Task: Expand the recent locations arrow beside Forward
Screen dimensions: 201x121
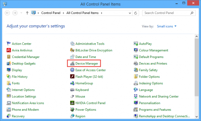Action: (21, 13)
